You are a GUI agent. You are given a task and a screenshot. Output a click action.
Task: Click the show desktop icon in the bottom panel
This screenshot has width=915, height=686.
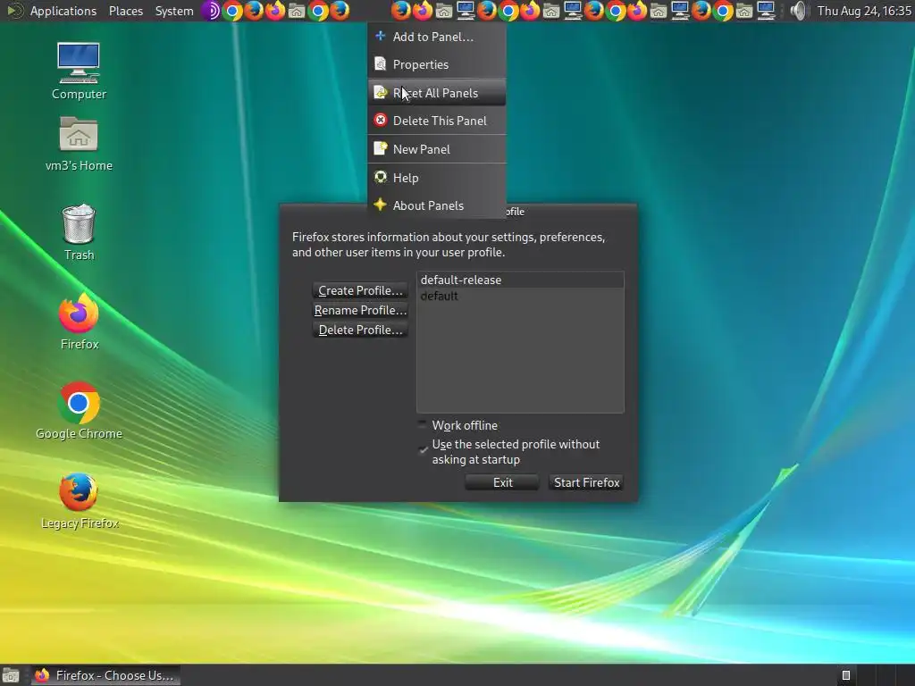11,675
